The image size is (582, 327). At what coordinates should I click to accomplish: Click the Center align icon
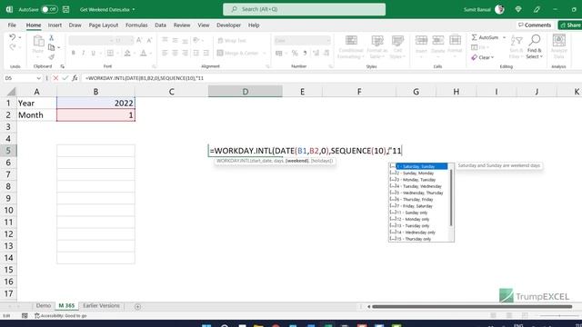coord(175,54)
